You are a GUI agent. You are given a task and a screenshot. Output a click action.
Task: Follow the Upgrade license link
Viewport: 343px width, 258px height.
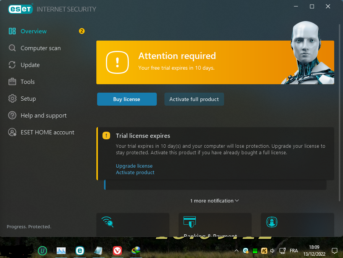tap(134, 166)
